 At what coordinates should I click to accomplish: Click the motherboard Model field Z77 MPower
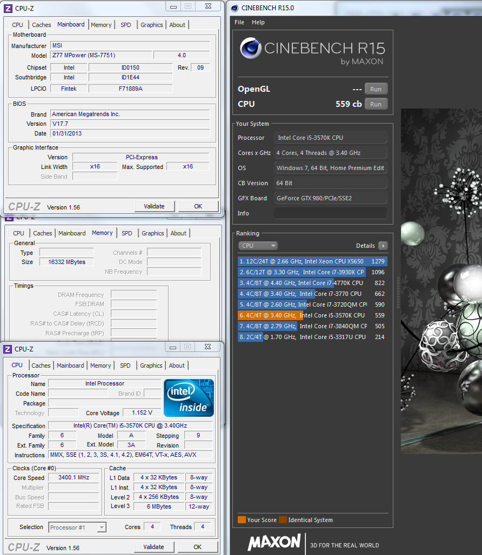click(101, 55)
